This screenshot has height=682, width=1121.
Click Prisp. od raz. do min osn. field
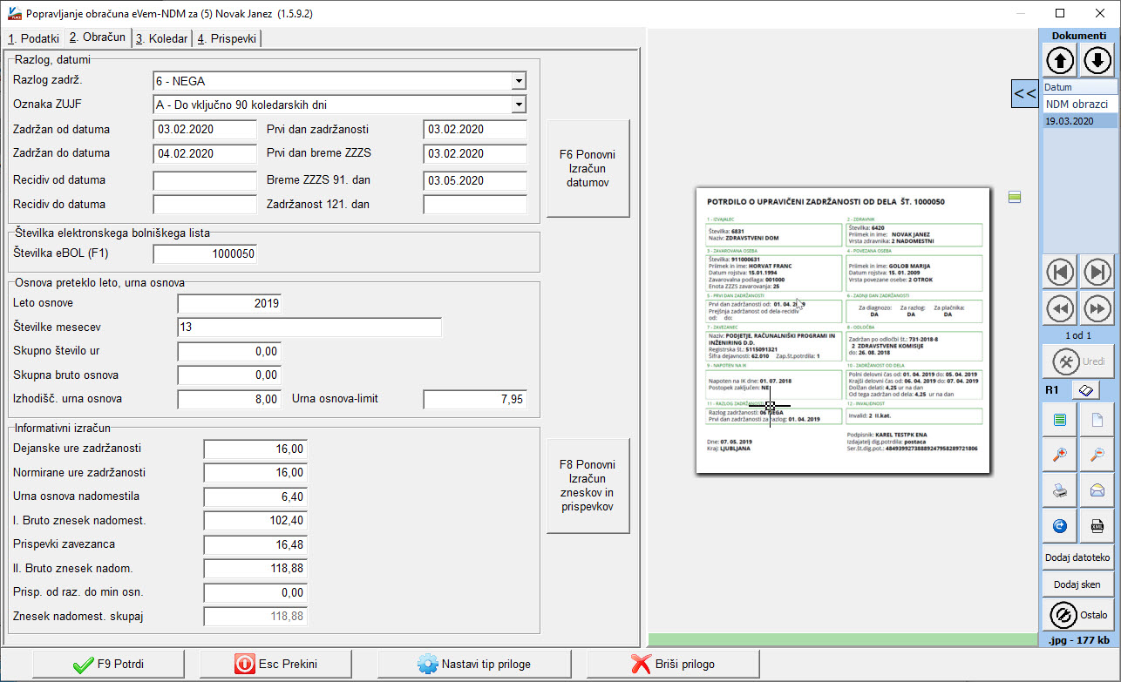[255, 592]
